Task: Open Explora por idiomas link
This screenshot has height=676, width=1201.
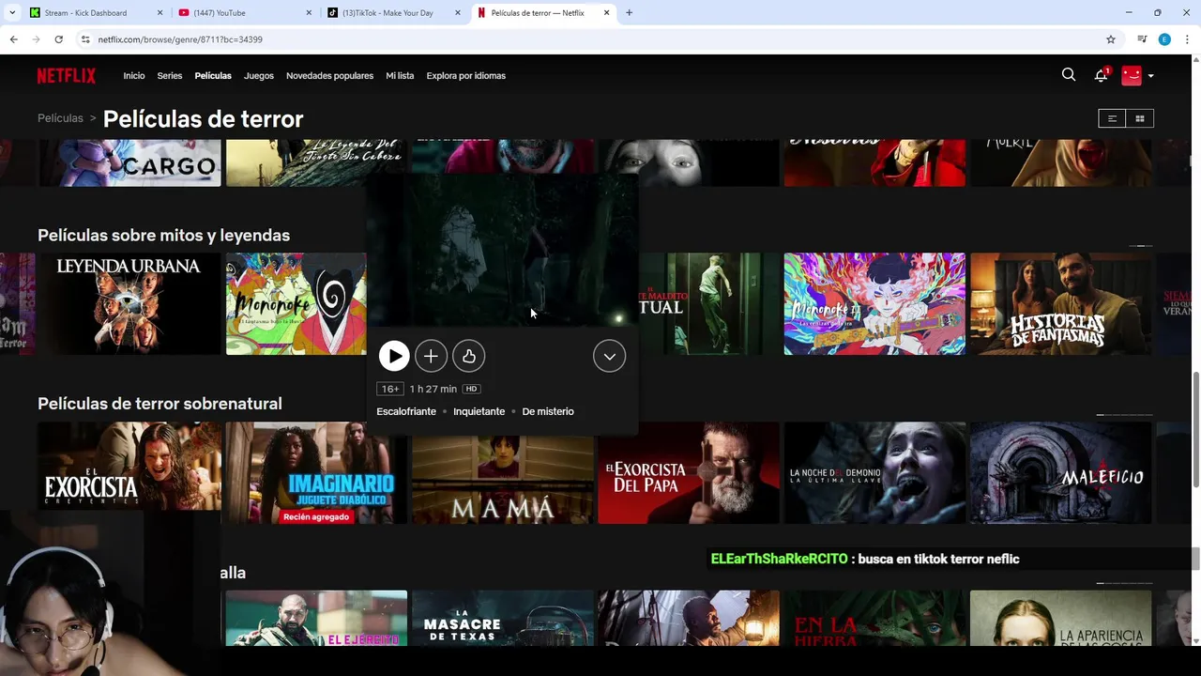Action: pos(466,76)
